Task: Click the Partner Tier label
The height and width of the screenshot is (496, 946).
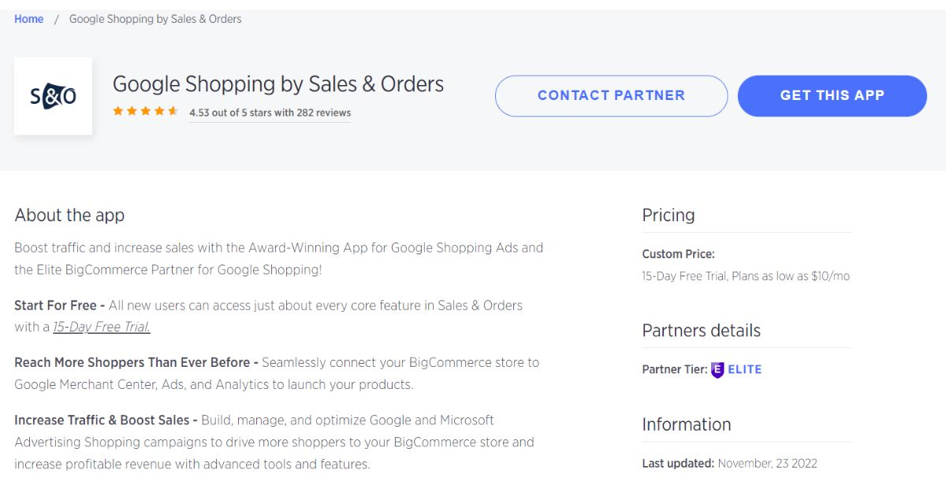Action: click(x=675, y=369)
